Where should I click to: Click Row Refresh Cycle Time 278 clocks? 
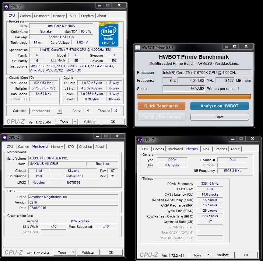pos(210,216)
